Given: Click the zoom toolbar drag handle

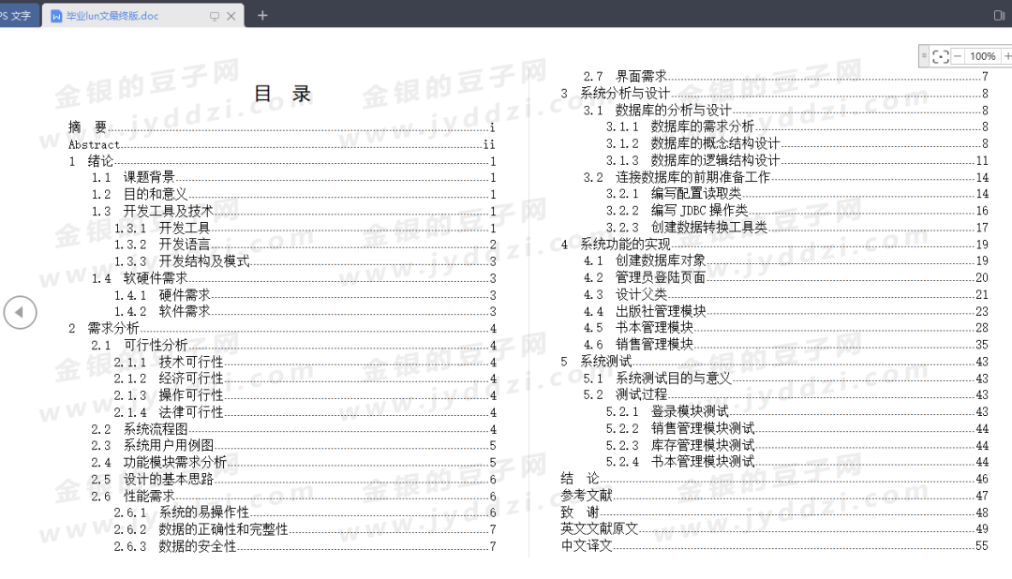Looking at the screenshot, I should [x=924, y=57].
